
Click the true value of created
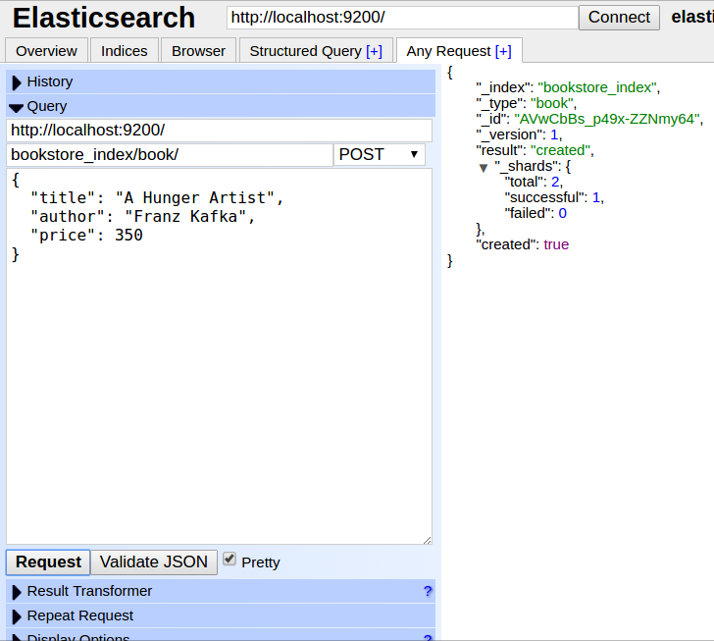[x=556, y=244]
